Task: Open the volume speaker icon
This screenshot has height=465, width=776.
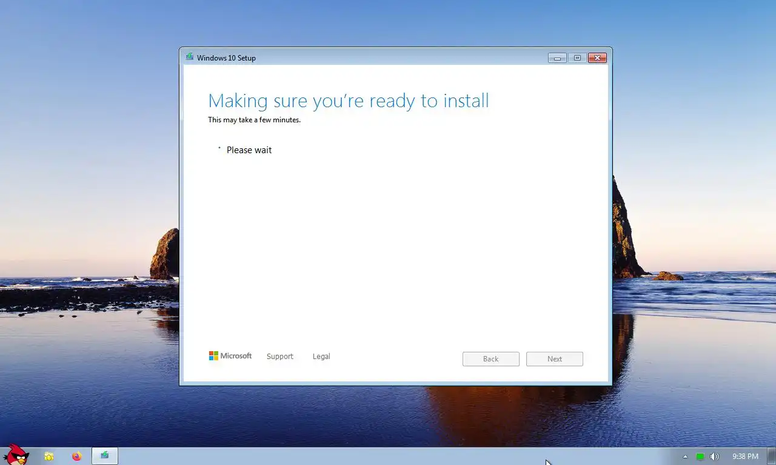Action: coord(715,457)
